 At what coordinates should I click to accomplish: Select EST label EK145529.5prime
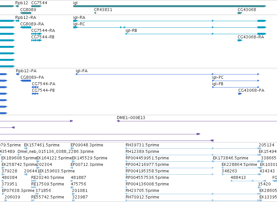[x=90, y=158]
